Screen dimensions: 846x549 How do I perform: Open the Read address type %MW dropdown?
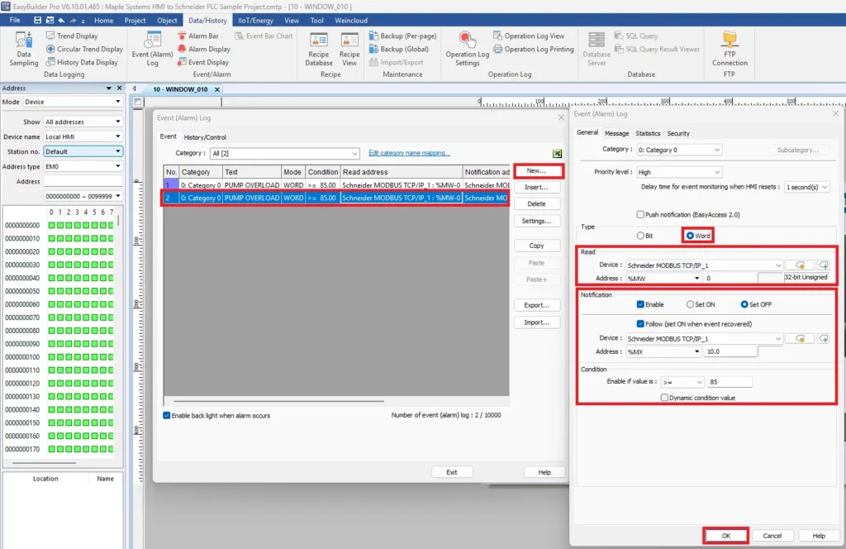click(663, 278)
